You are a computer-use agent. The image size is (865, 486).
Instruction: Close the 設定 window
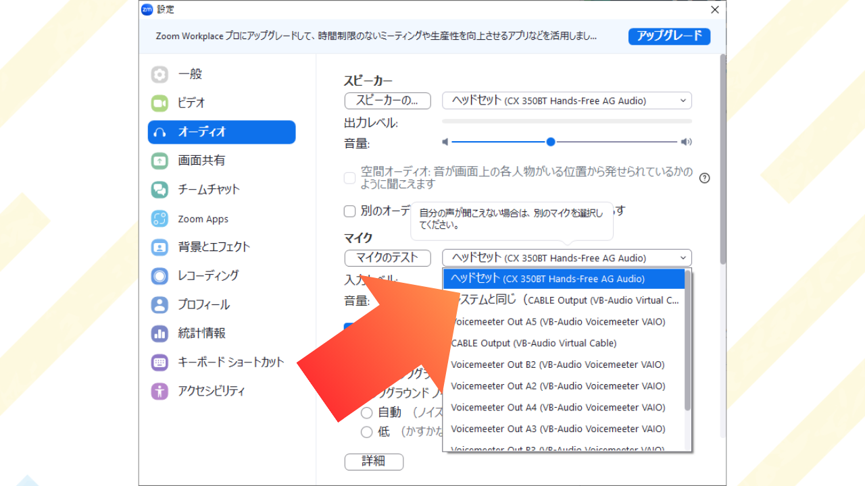tap(715, 9)
